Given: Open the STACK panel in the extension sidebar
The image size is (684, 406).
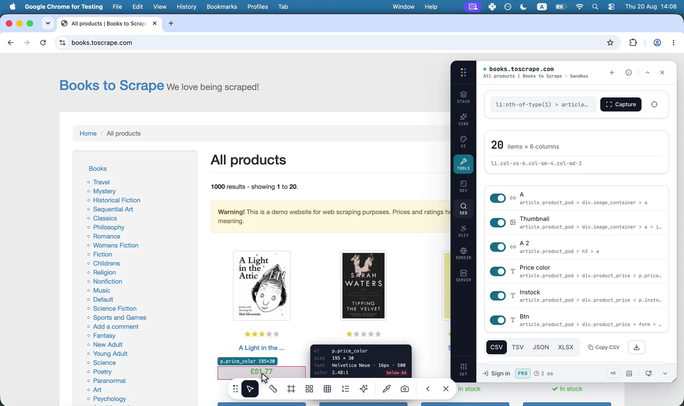Looking at the screenshot, I should point(463,97).
